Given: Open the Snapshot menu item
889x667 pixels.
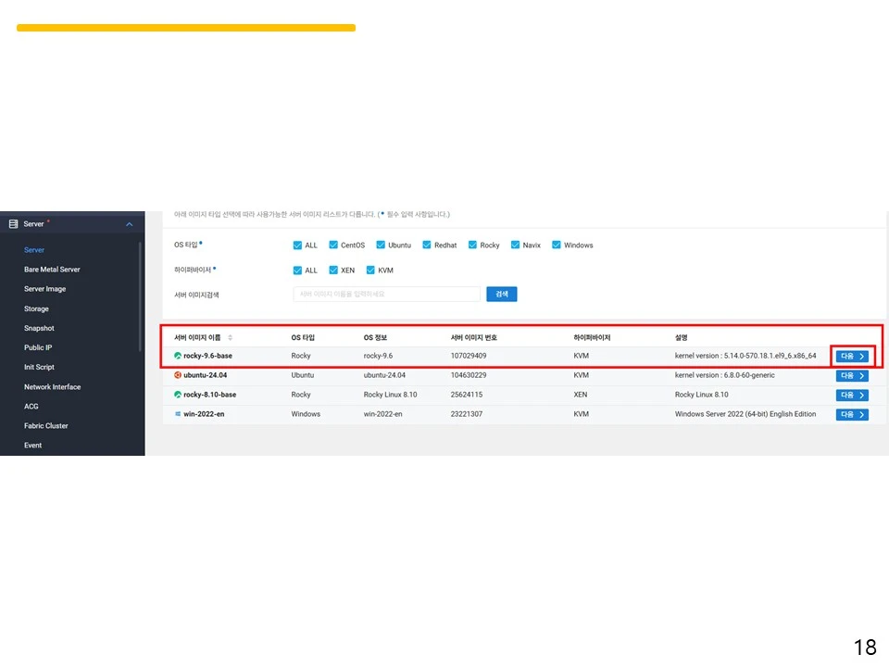Looking at the screenshot, I should pos(39,328).
